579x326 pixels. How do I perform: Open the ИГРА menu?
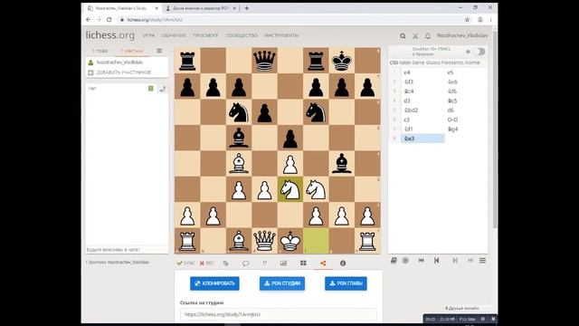pos(148,35)
